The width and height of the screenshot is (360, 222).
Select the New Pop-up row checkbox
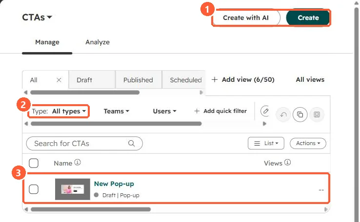34,189
